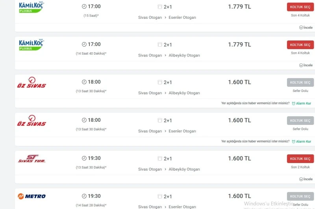Viewport: 315px width, 209px height.
Task: Click the Metro company logo
Action: click(31, 196)
